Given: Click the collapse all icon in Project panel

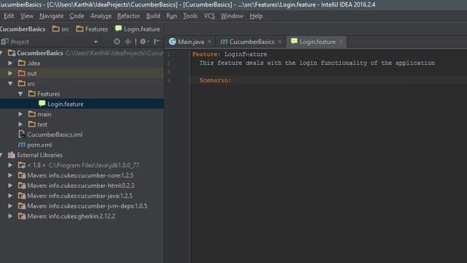Looking at the screenshot, I should click(x=128, y=42).
